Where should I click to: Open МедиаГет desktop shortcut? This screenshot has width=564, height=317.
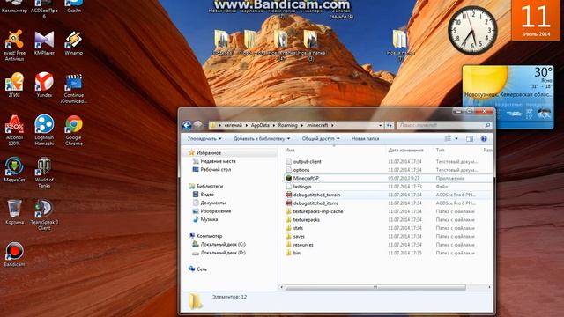[14, 170]
